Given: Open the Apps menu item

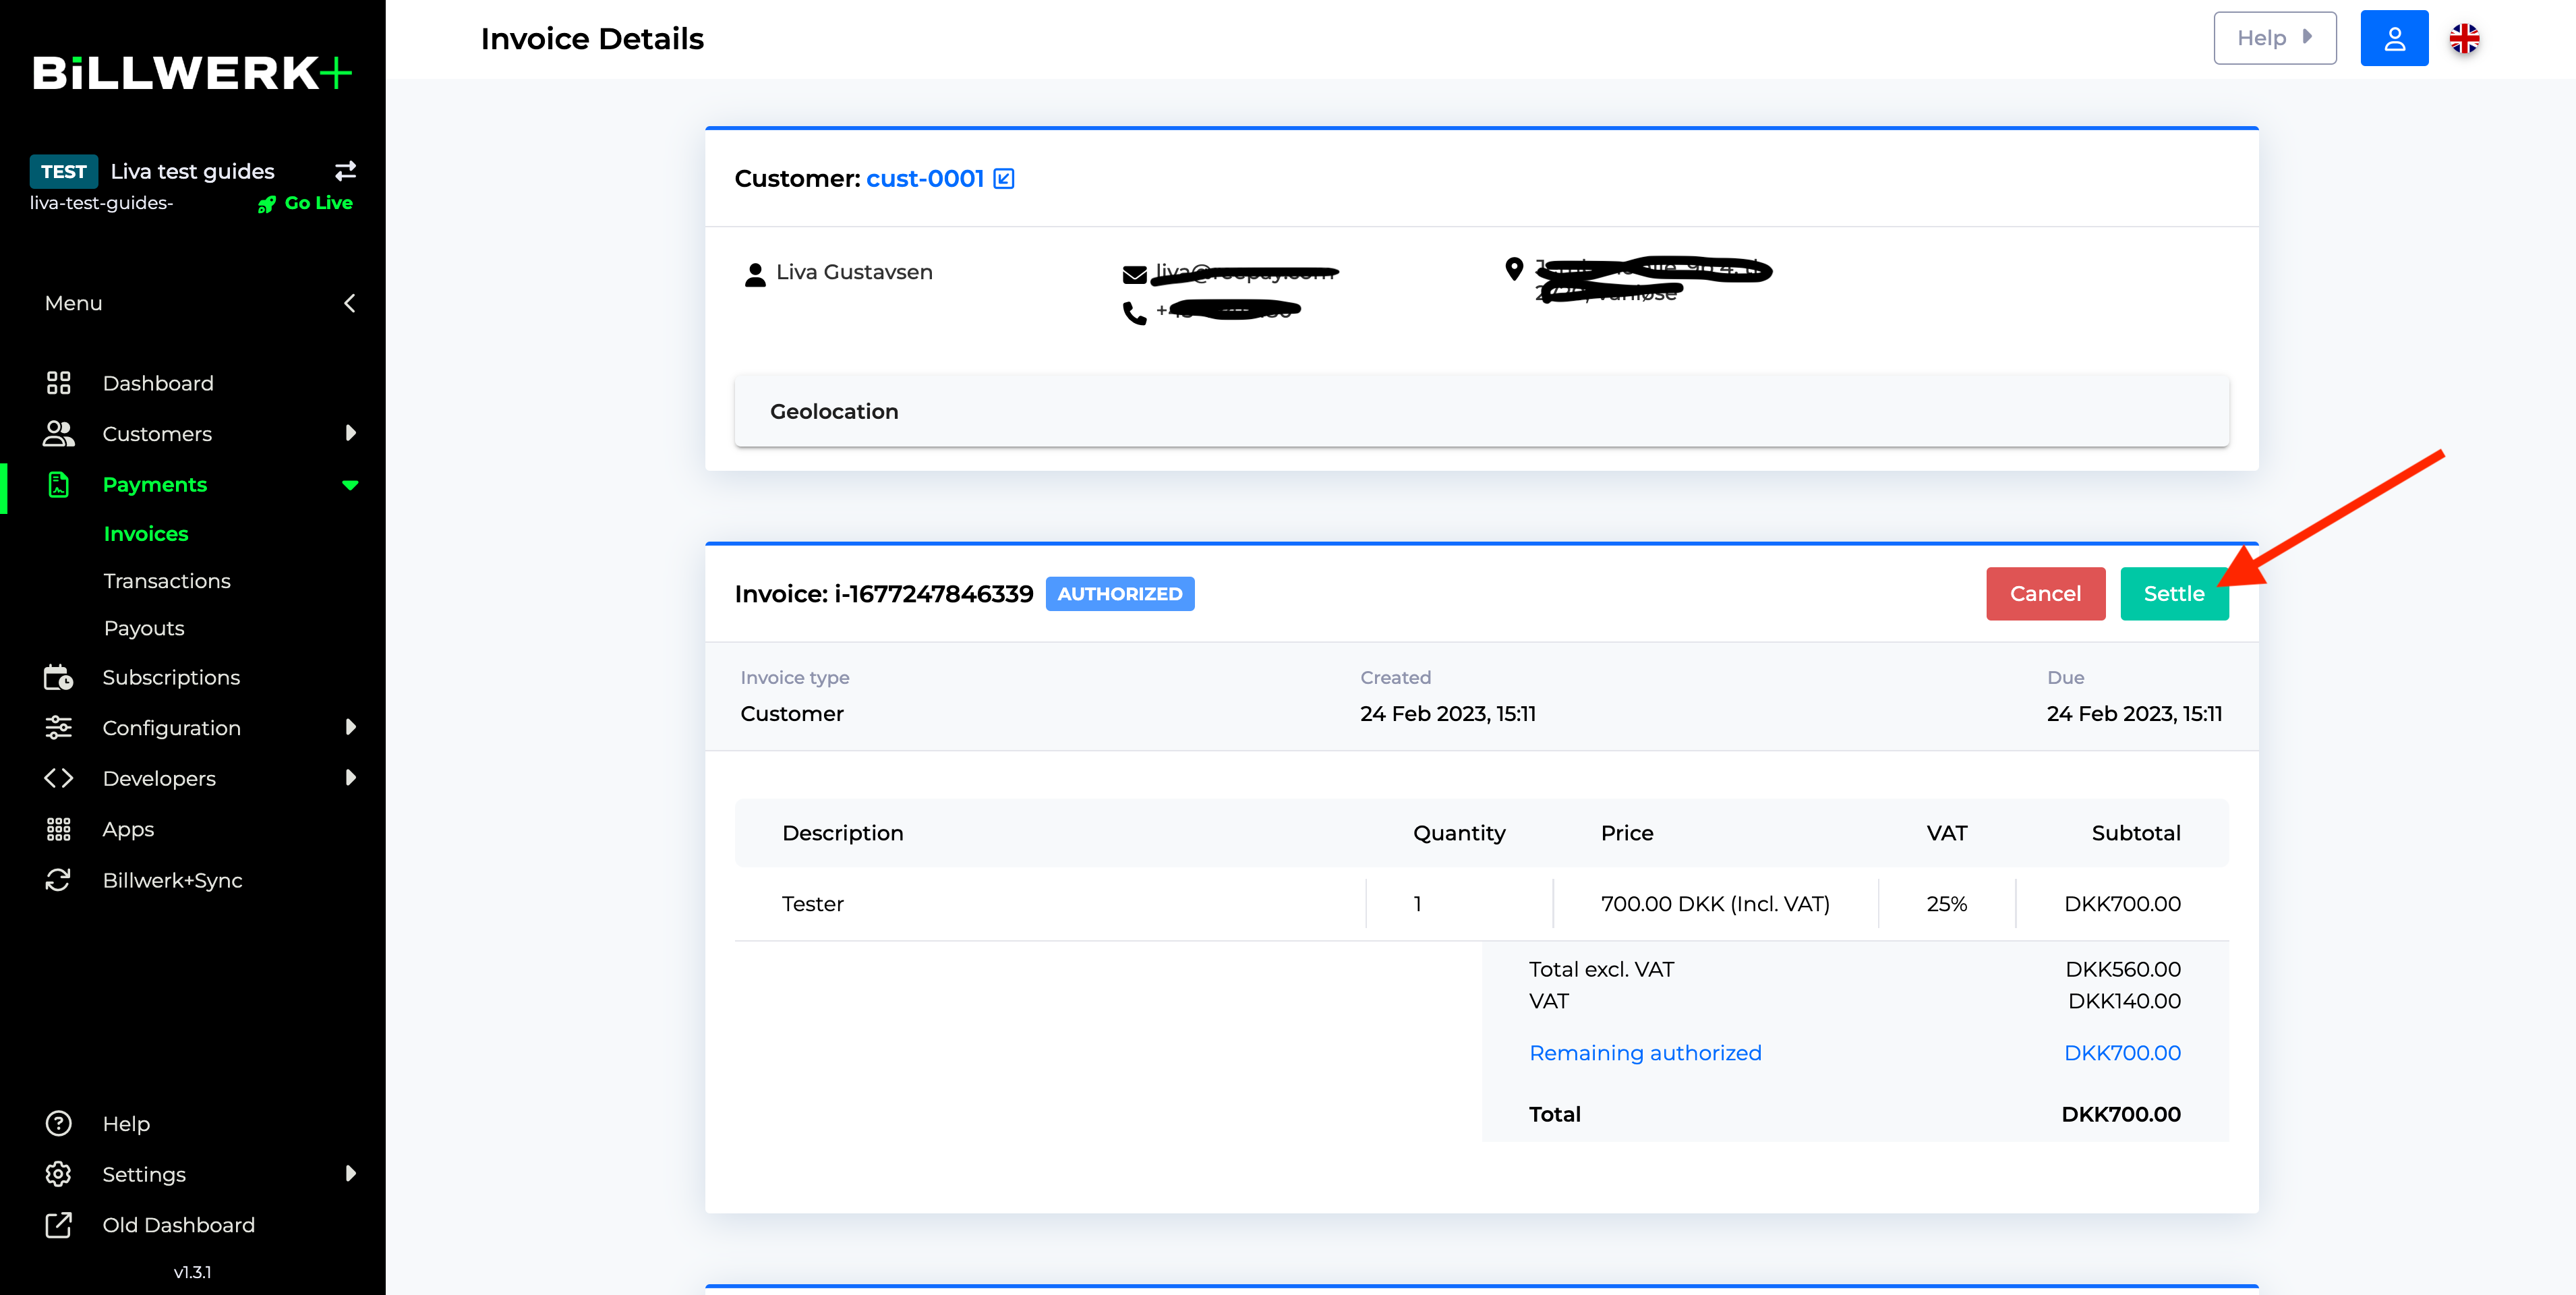Looking at the screenshot, I should pos(128,829).
